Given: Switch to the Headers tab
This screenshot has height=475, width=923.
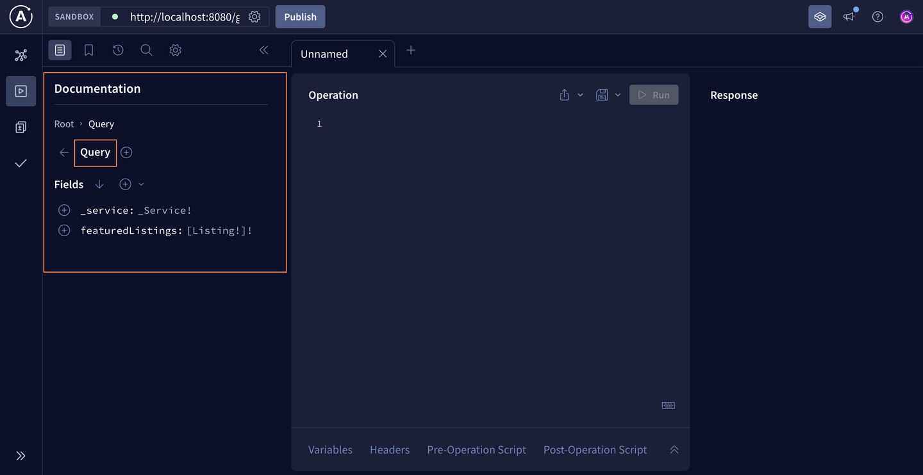Looking at the screenshot, I should point(389,449).
